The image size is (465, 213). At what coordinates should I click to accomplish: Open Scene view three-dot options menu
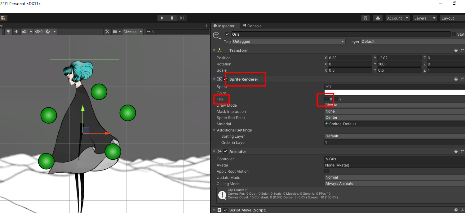(x=206, y=25)
